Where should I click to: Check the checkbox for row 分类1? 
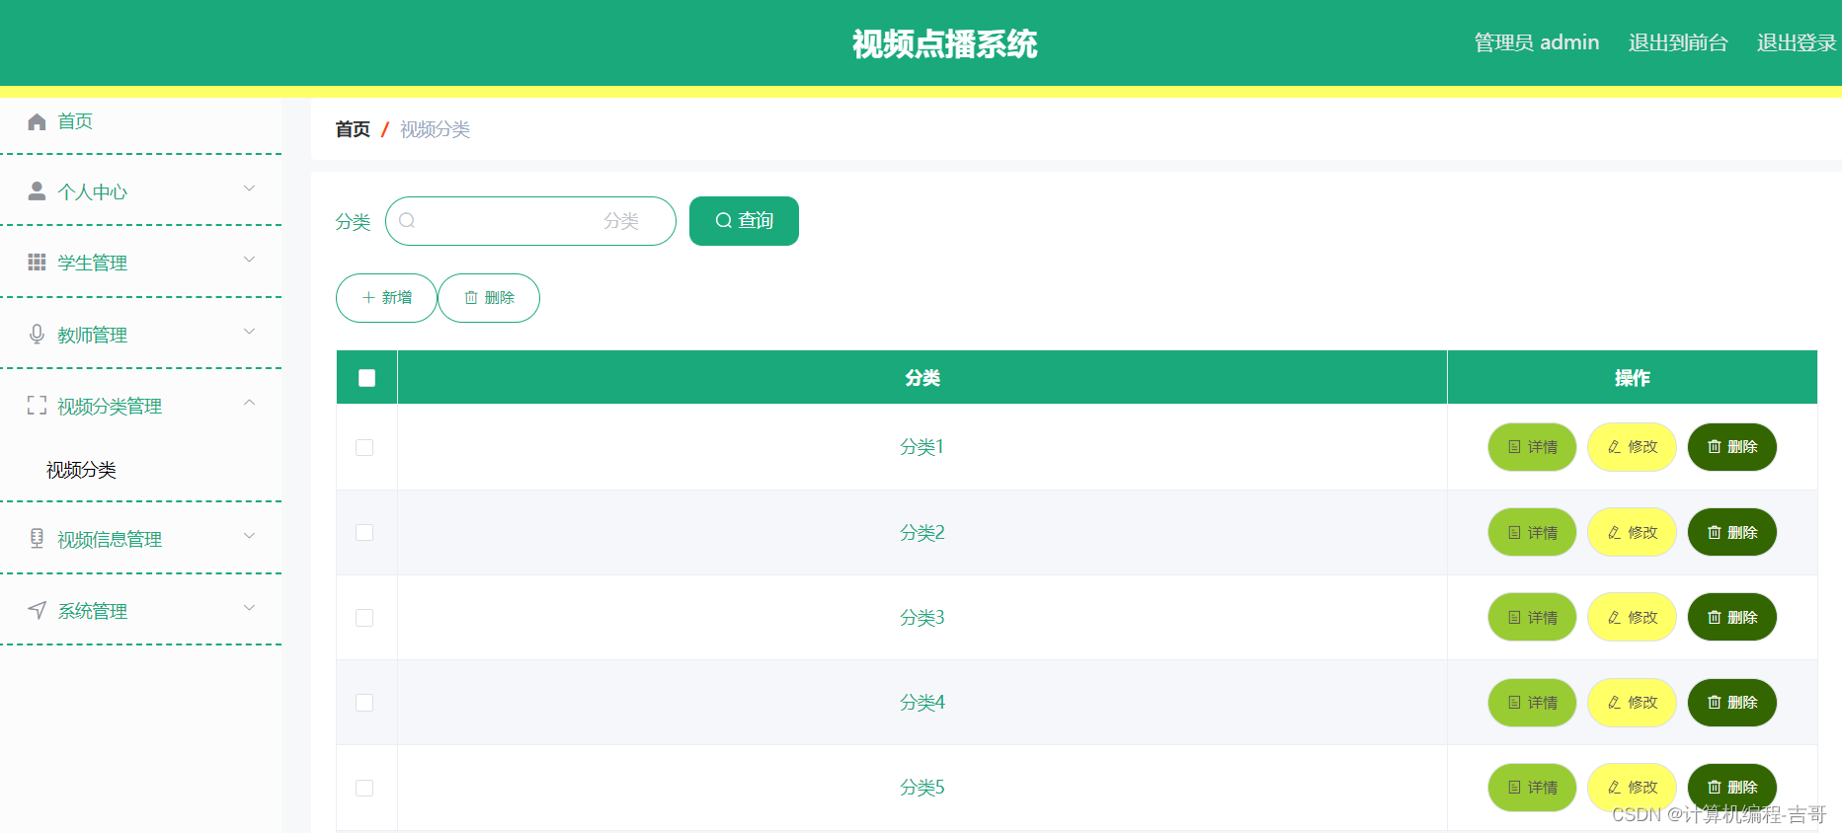(x=364, y=447)
